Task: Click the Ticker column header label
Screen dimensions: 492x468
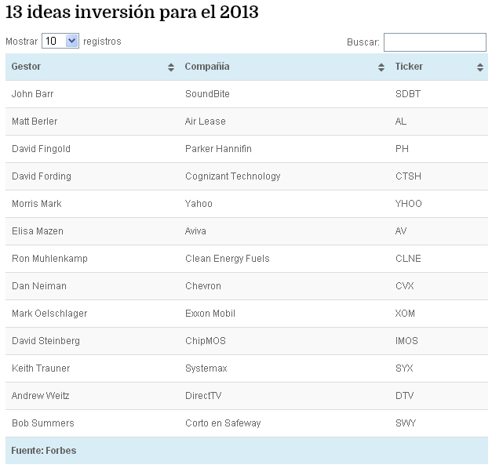Action: point(409,67)
